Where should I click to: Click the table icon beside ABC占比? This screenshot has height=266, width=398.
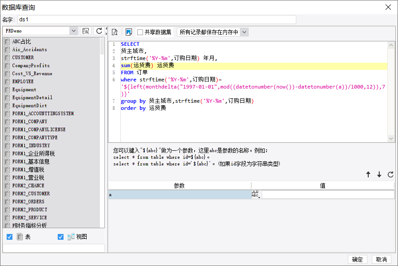tap(7, 41)
